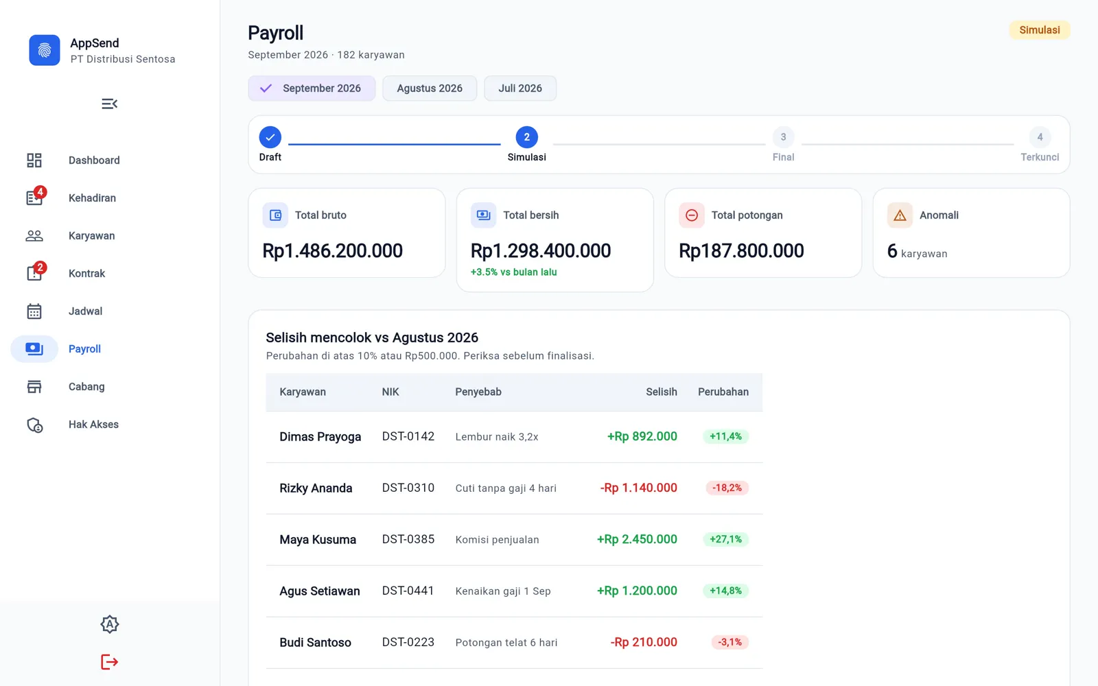Select NIK DST-0310
The width and height of the screenshot is (1098, 686).
click(x=408, y=488)
